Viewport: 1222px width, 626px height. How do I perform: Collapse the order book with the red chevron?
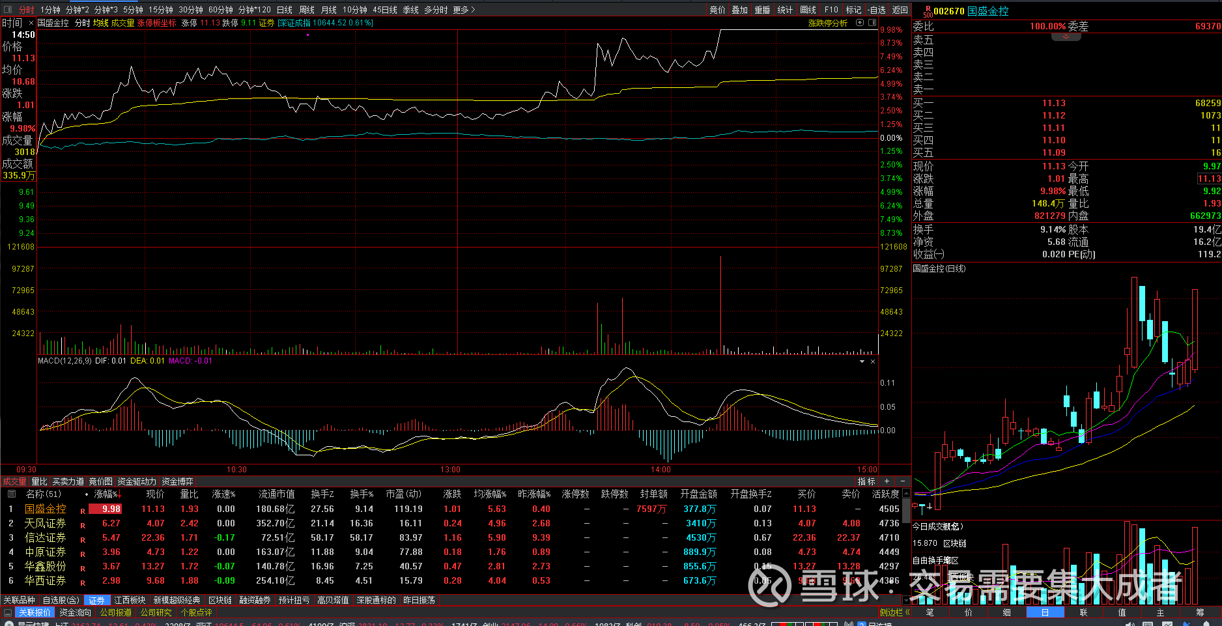coord(1066,37)
